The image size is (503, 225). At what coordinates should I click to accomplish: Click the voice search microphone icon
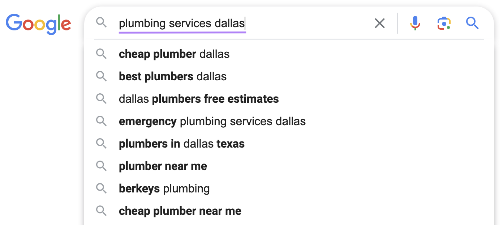point(415,23)
